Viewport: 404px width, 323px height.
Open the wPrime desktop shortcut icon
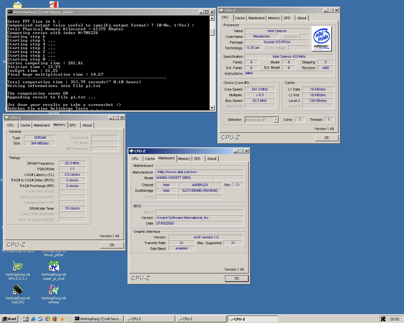coord(54,290)
